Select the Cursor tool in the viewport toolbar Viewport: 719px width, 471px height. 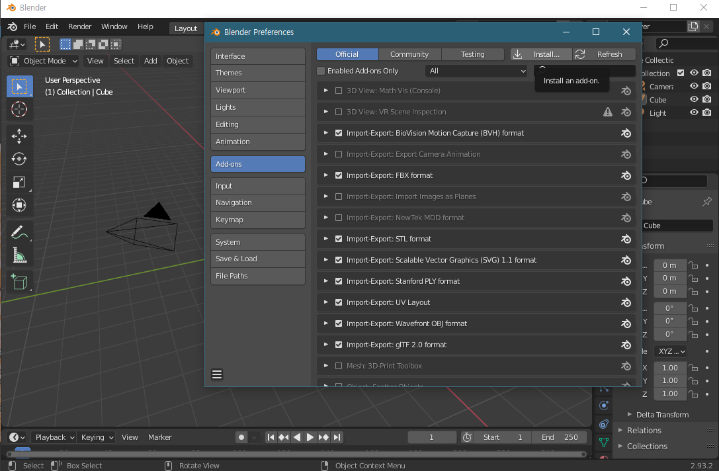[19, 110]
